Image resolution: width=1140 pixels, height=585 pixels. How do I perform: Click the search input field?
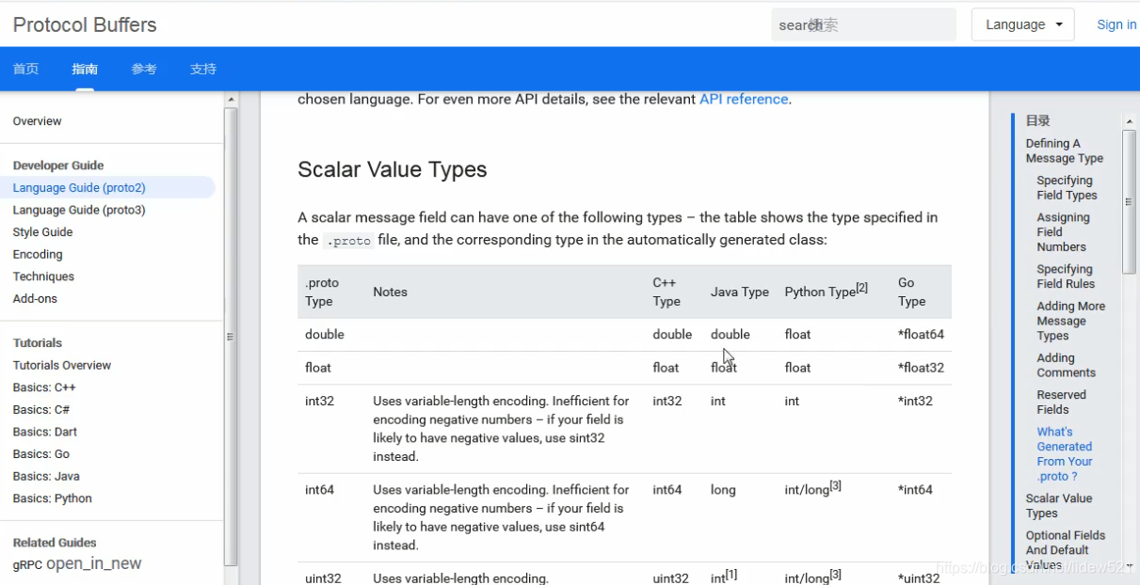point(863,24)
